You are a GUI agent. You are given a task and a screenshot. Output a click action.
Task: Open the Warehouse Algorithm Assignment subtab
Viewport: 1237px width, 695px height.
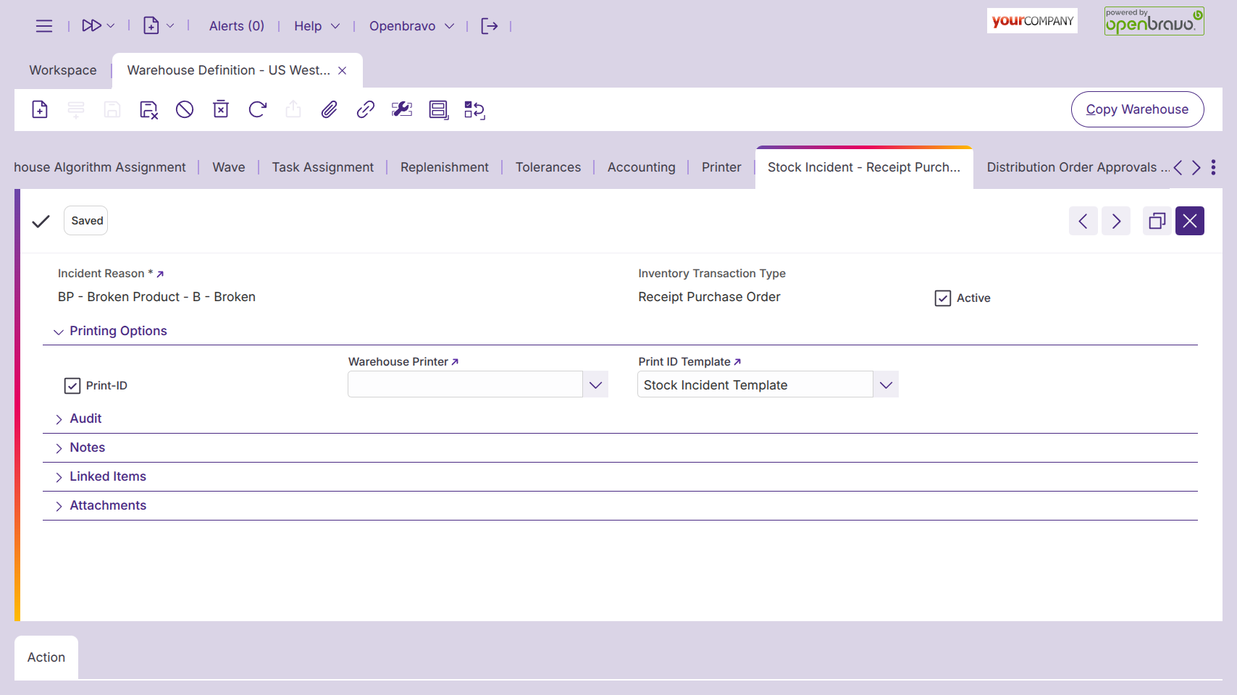click(x=100, y=167)
